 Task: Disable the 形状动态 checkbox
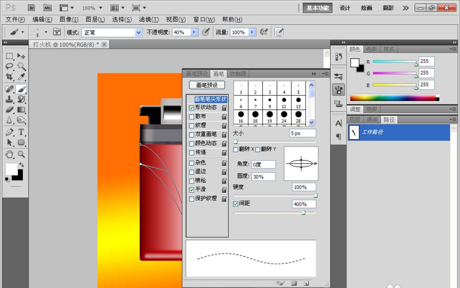tap(191, 108)
